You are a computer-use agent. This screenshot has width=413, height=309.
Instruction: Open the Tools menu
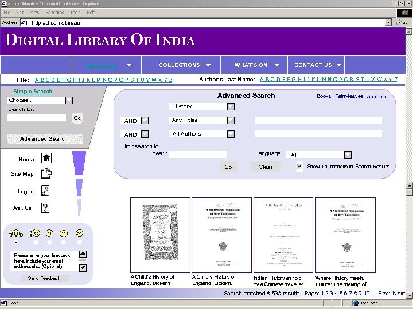(x=75, y=13)
